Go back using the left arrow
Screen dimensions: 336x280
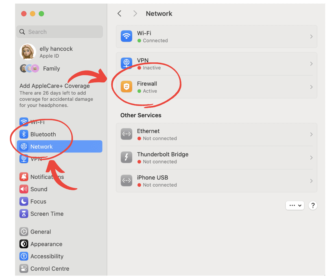[119, 14]
